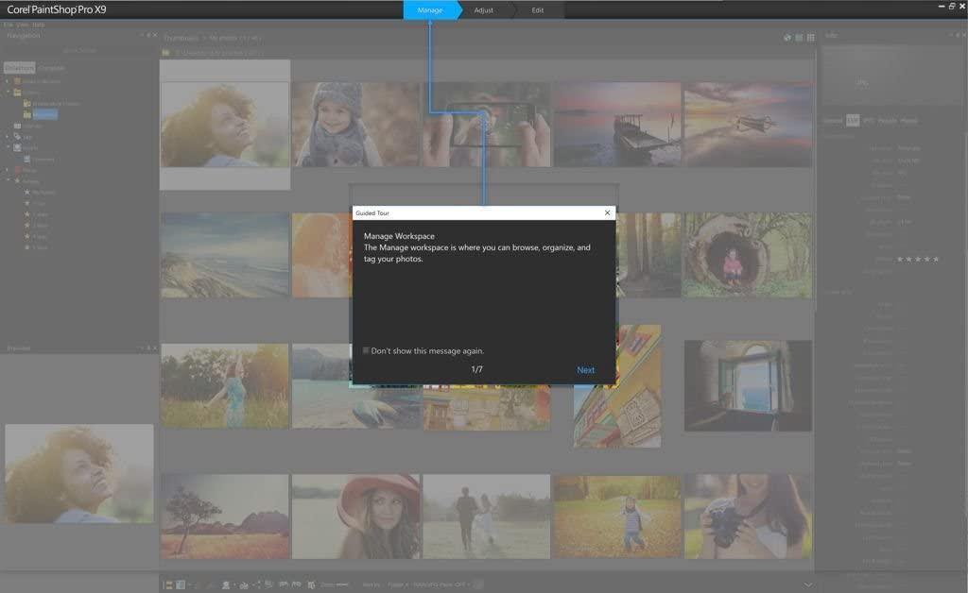Click the Preview mode globe icon
This screenshot has height=593, width=968.
[x=787, y=38]
